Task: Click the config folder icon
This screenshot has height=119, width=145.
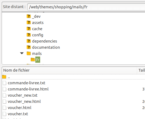Action: click(29, 35)
